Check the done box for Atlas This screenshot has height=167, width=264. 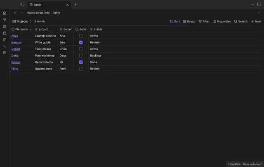click(81, 36)
